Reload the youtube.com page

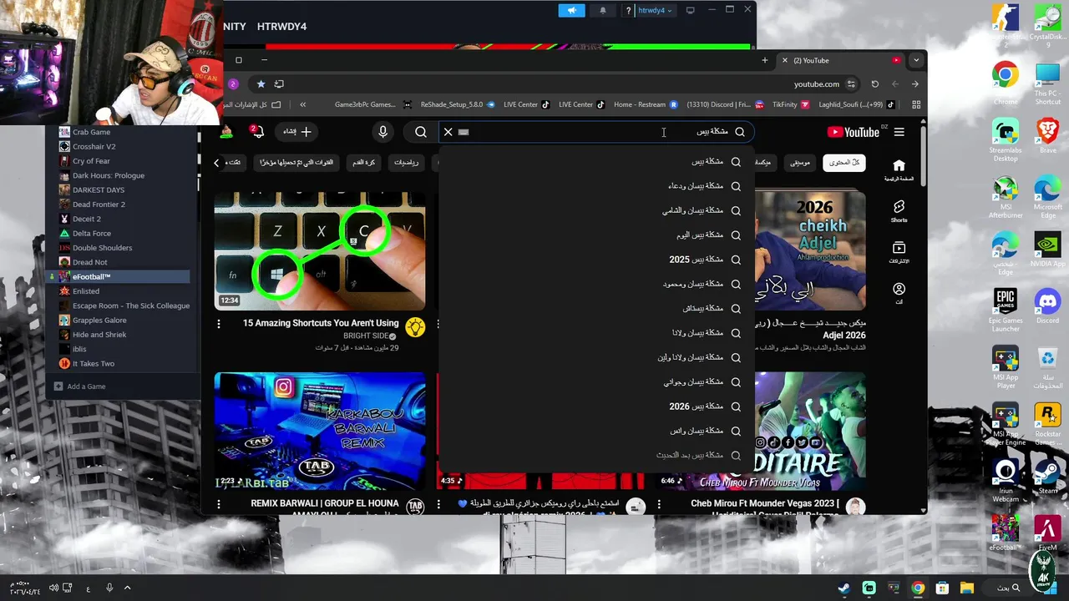point(874,83)
